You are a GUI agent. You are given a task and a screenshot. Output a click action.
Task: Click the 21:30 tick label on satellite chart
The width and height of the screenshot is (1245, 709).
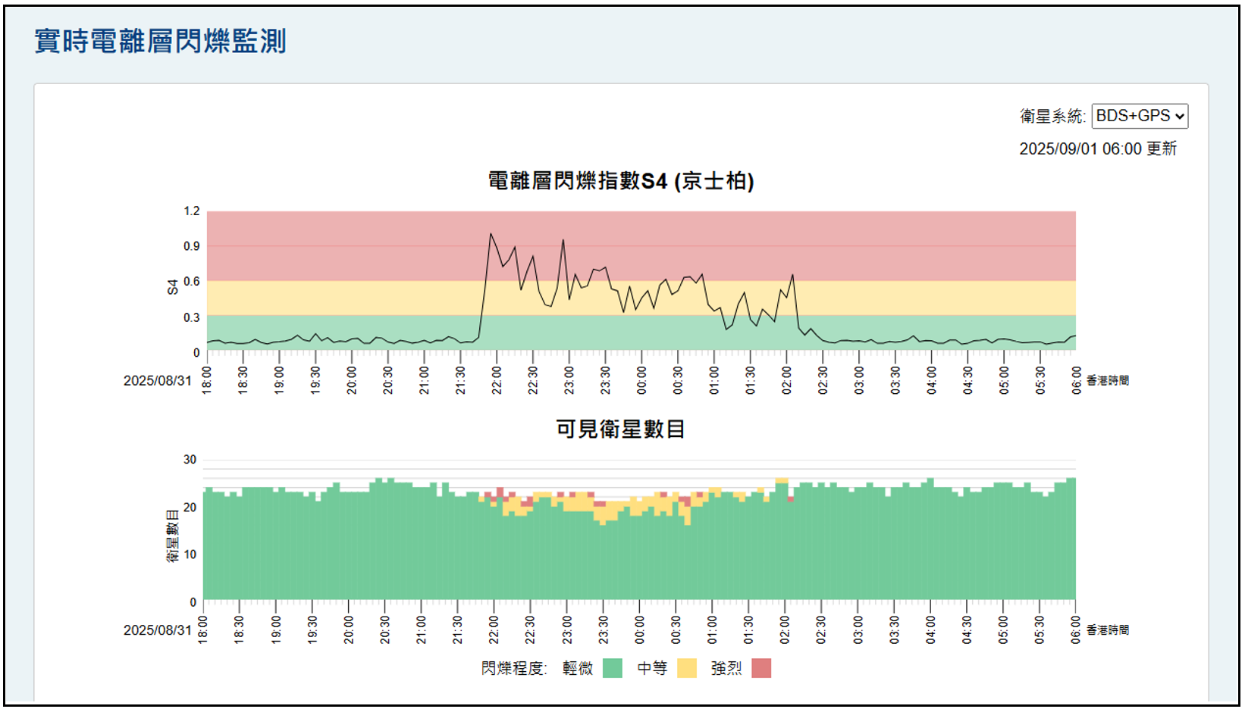tap(458, 630)
